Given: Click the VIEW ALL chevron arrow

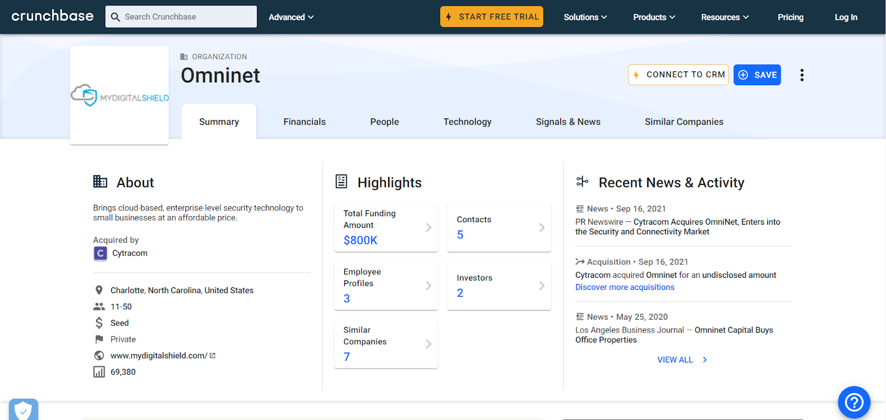Looking at the screenshot, I should [704, 360].
